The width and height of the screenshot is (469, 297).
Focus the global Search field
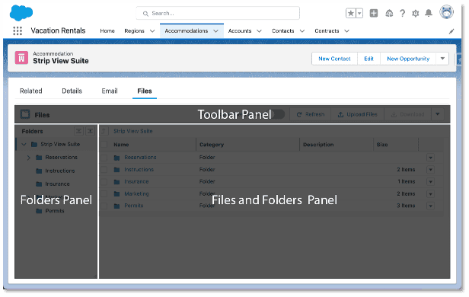[x=218, y=13]
